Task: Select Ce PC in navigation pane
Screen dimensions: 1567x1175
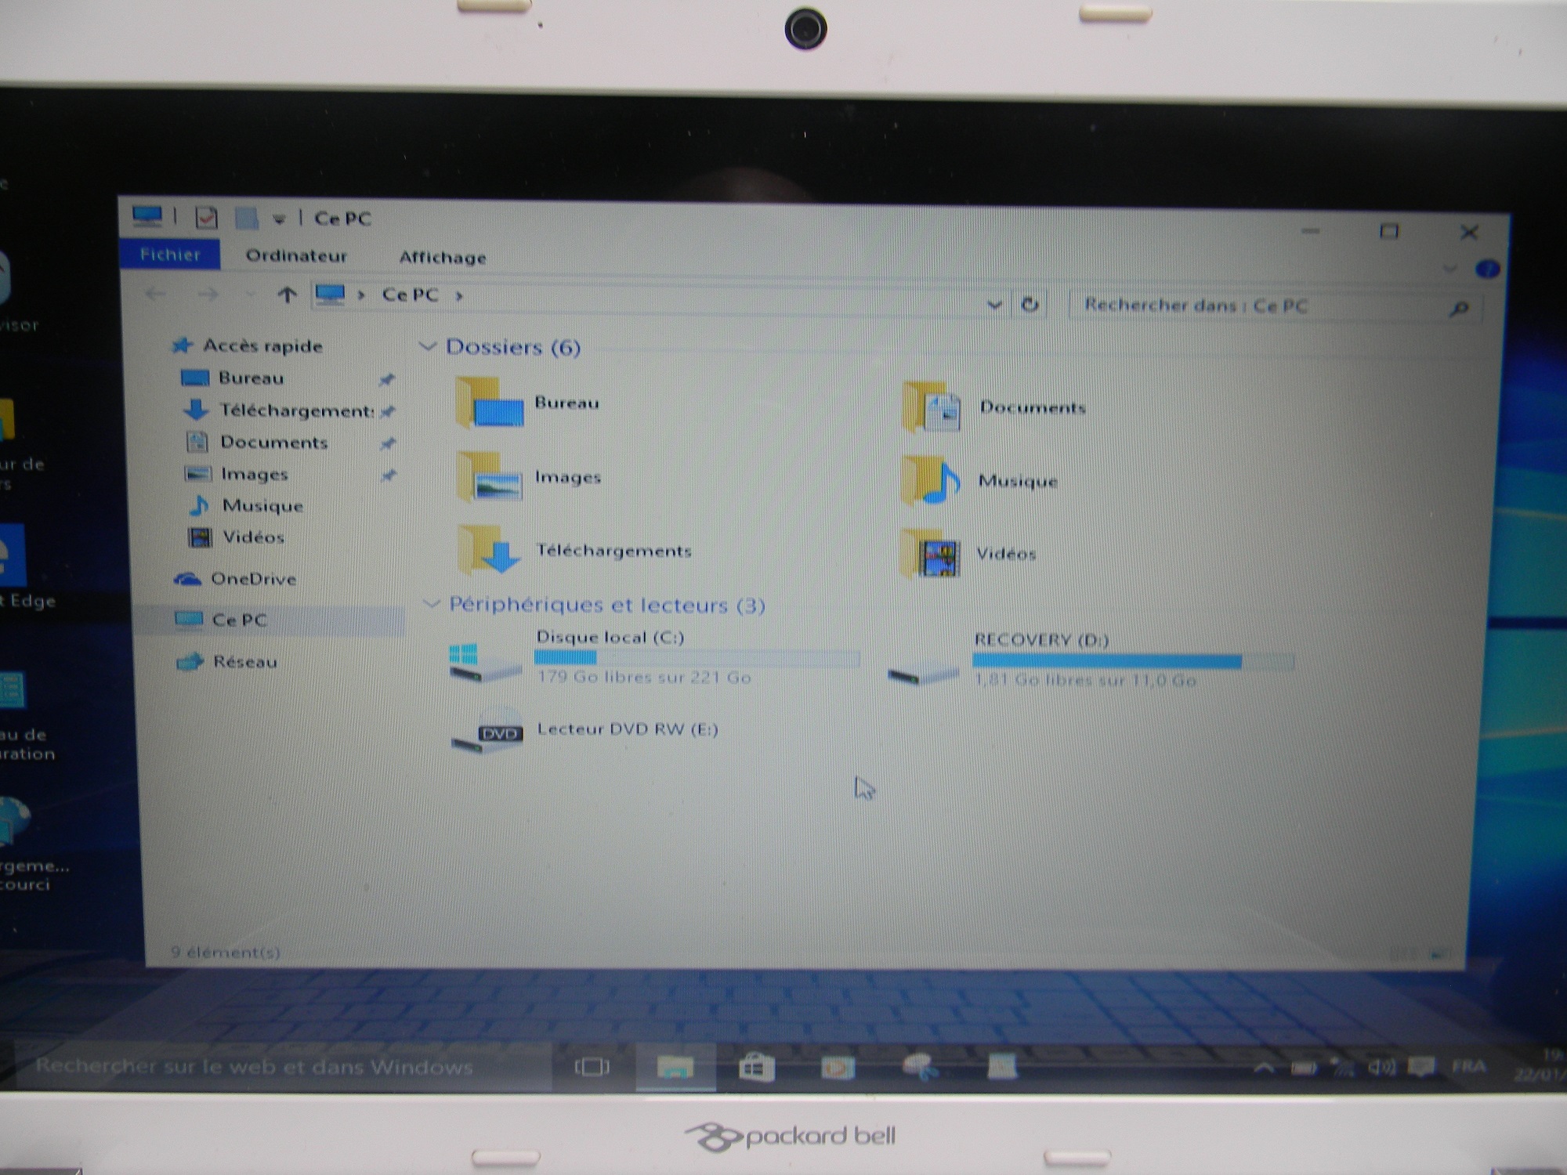Action: pos(239,620)
